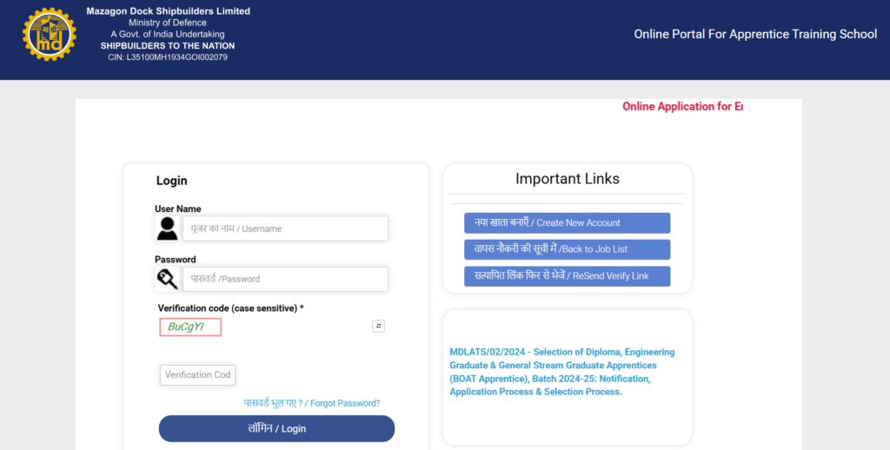Go to Back to Job List

coord(567,249)
